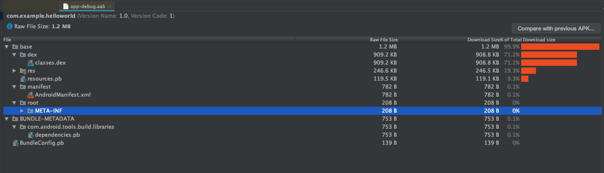Click the base folder icon
This screenshot has height=173, width=604.
[15, 47]
